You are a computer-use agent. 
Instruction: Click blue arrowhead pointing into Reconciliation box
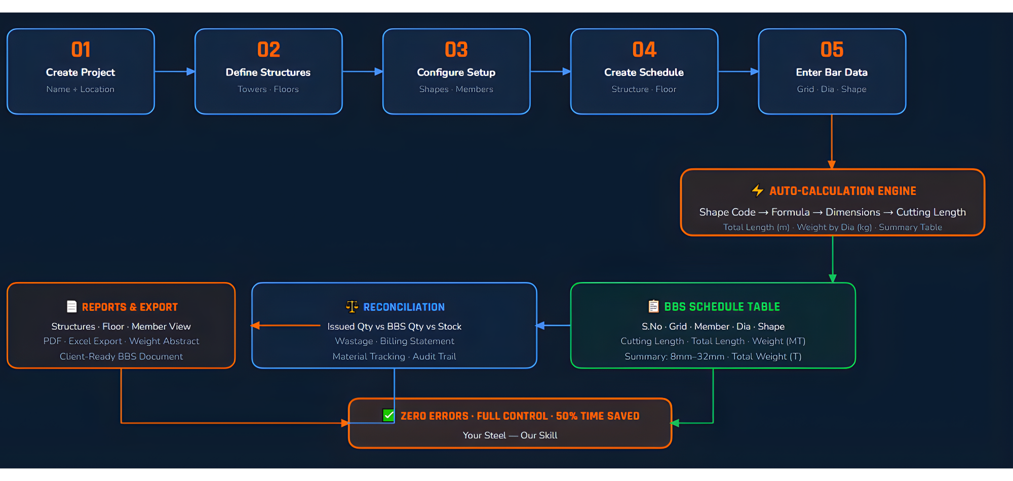tap(540, 326)
